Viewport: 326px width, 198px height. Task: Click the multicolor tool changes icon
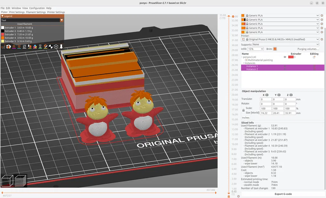35,47
